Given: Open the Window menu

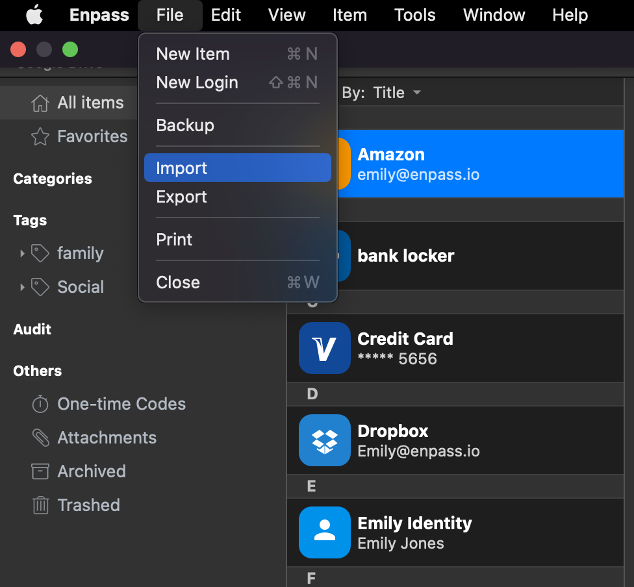Looking at the screenshot, I should pos(494,15).
